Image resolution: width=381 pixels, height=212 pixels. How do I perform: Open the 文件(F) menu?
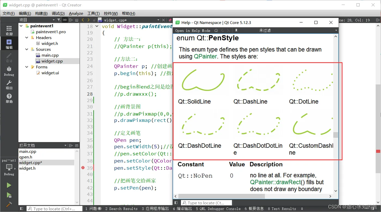click(8, 13)
